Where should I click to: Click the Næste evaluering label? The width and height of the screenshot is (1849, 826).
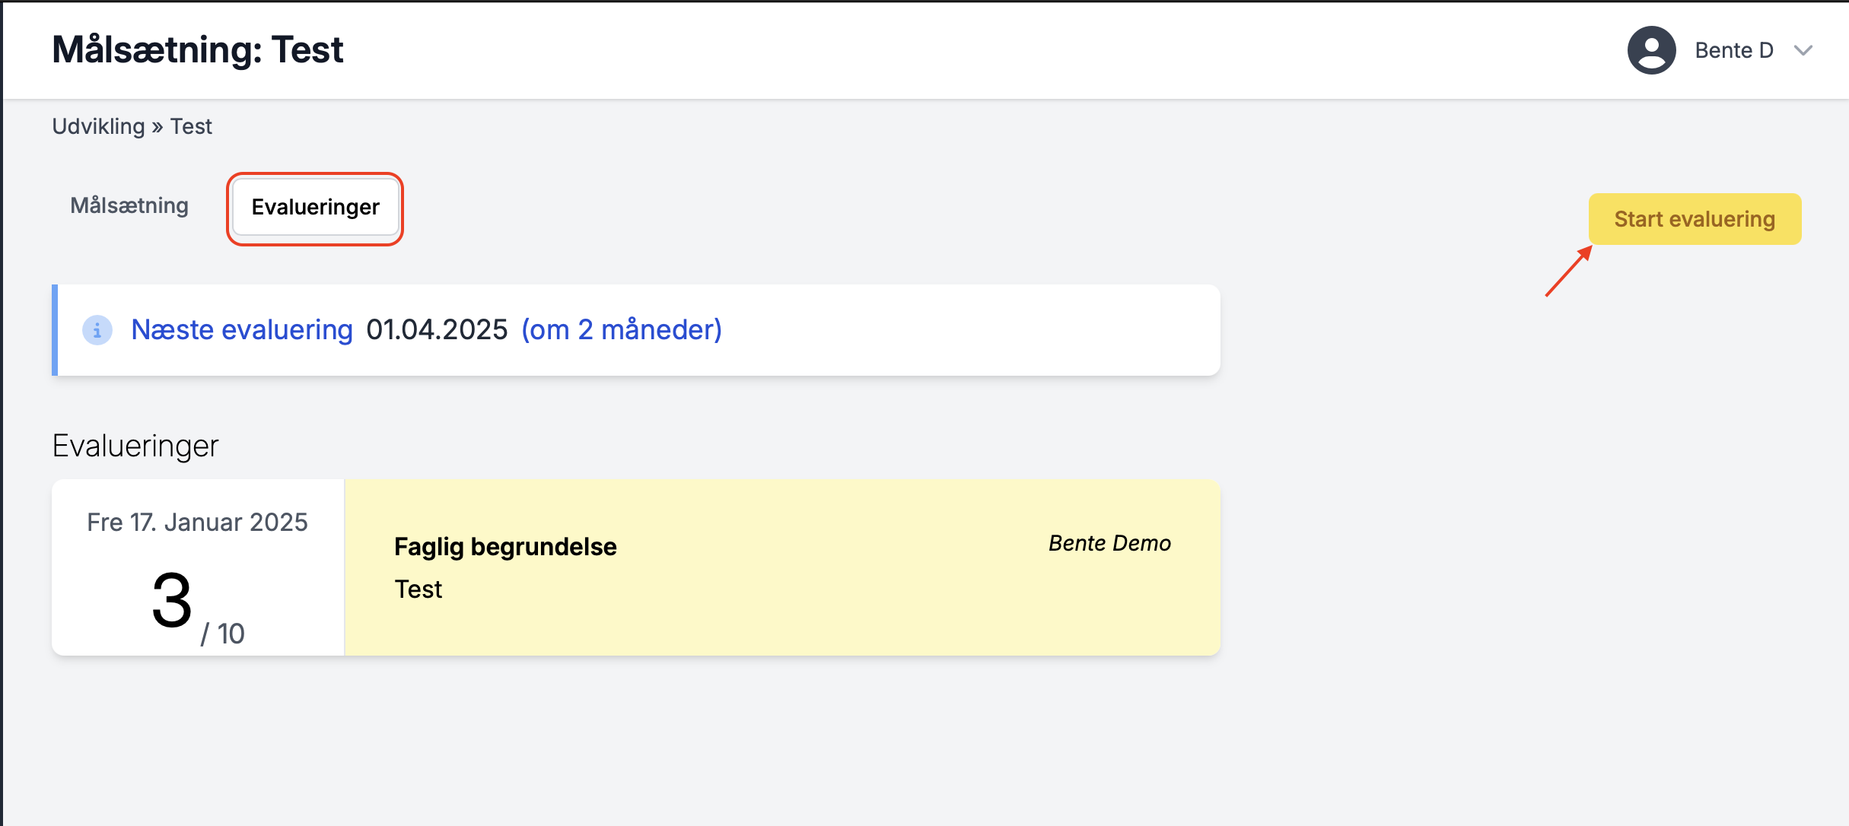(x=242, y=329)
